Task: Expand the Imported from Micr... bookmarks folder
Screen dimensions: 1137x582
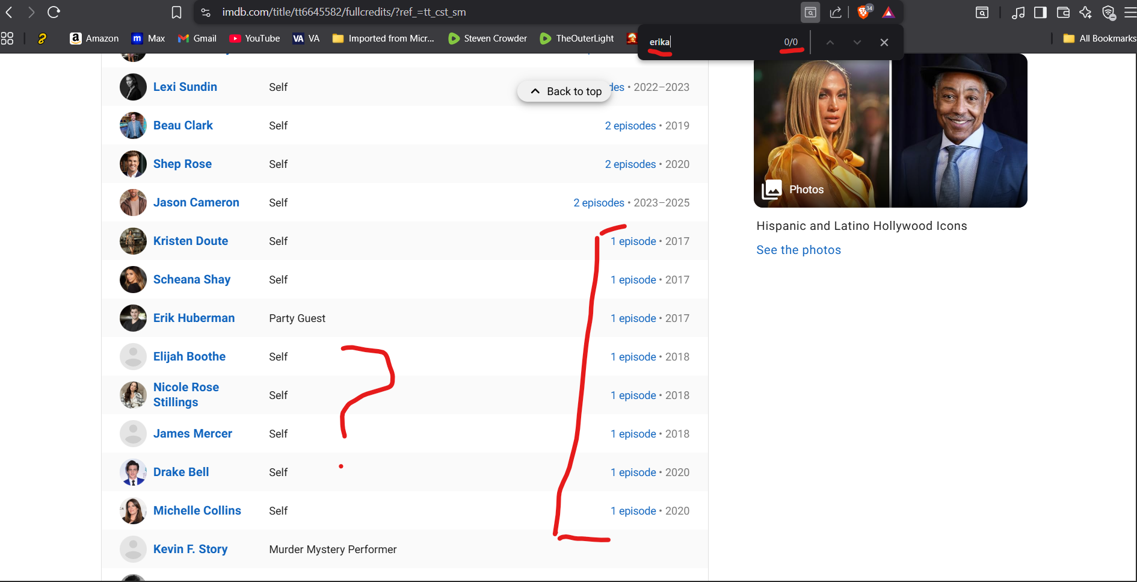Action: click(383, 39)
